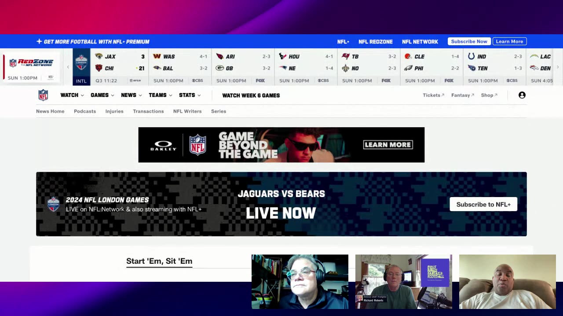The image size is (563, 316).
Task: Open the Injuries tab
Action: (114, 111)
